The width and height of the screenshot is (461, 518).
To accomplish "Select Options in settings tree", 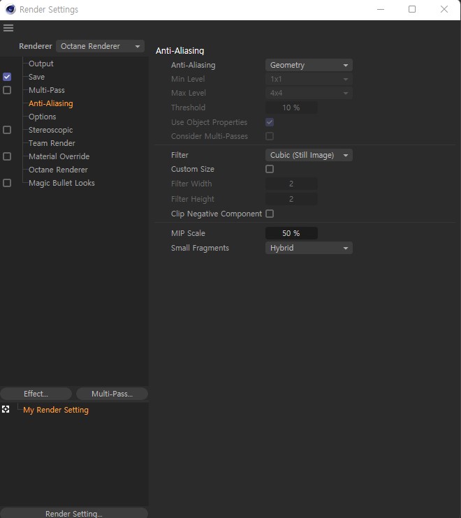I will (x=43, y=117).
